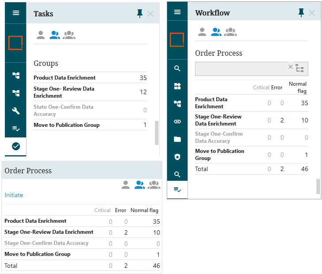Open the wrench tools icon in Tasks sidebar
This screenshot has width=322, height=274.
[16, 111]
